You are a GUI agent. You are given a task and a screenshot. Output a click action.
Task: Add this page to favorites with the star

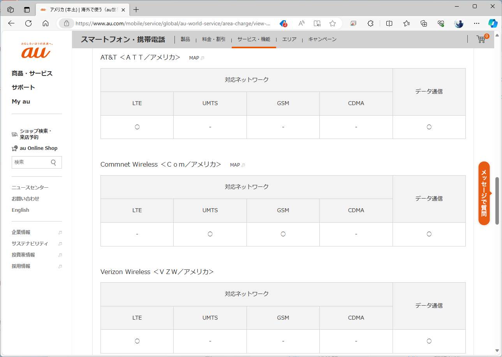333,23
